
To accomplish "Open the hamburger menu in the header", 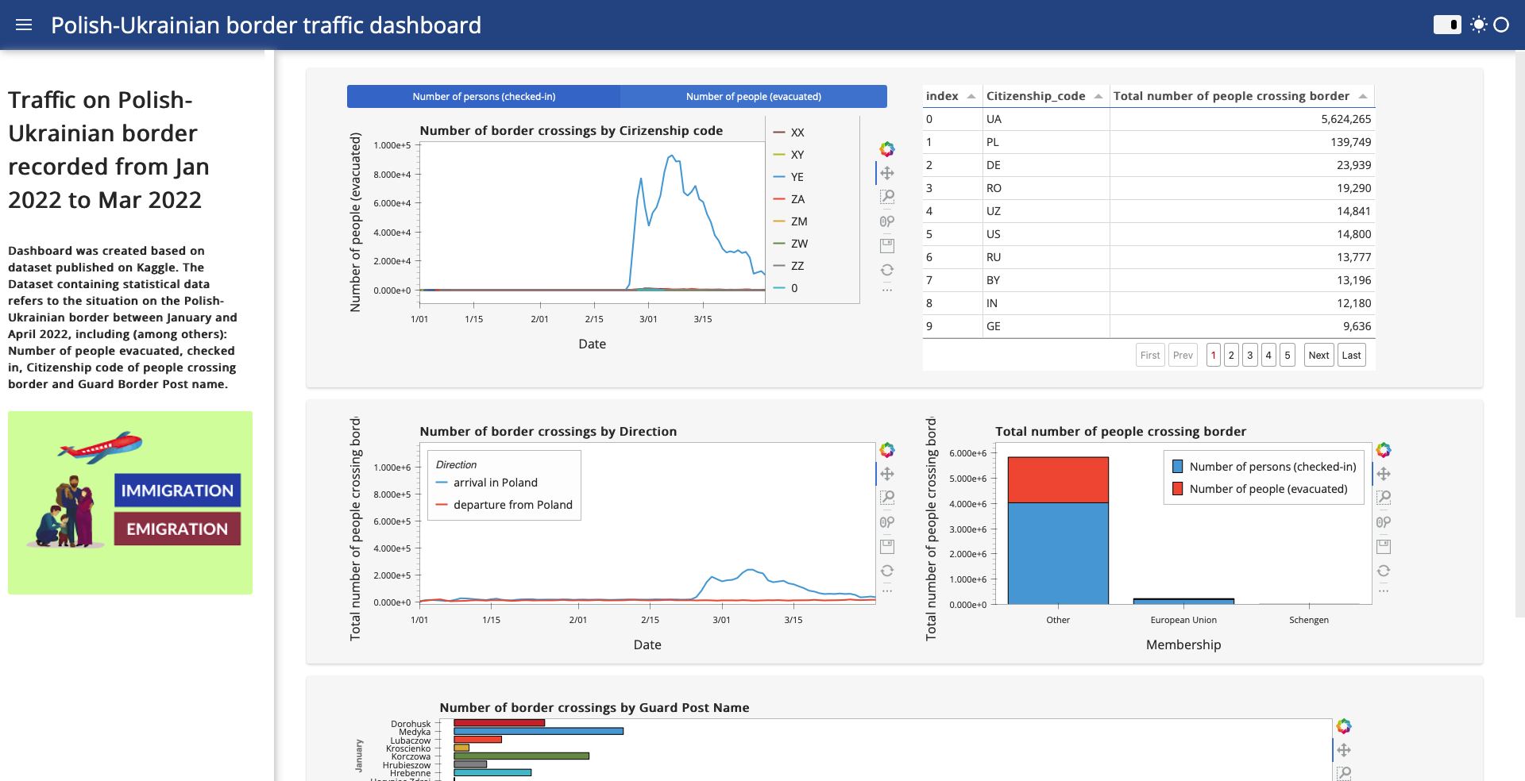I will [23, 25].
